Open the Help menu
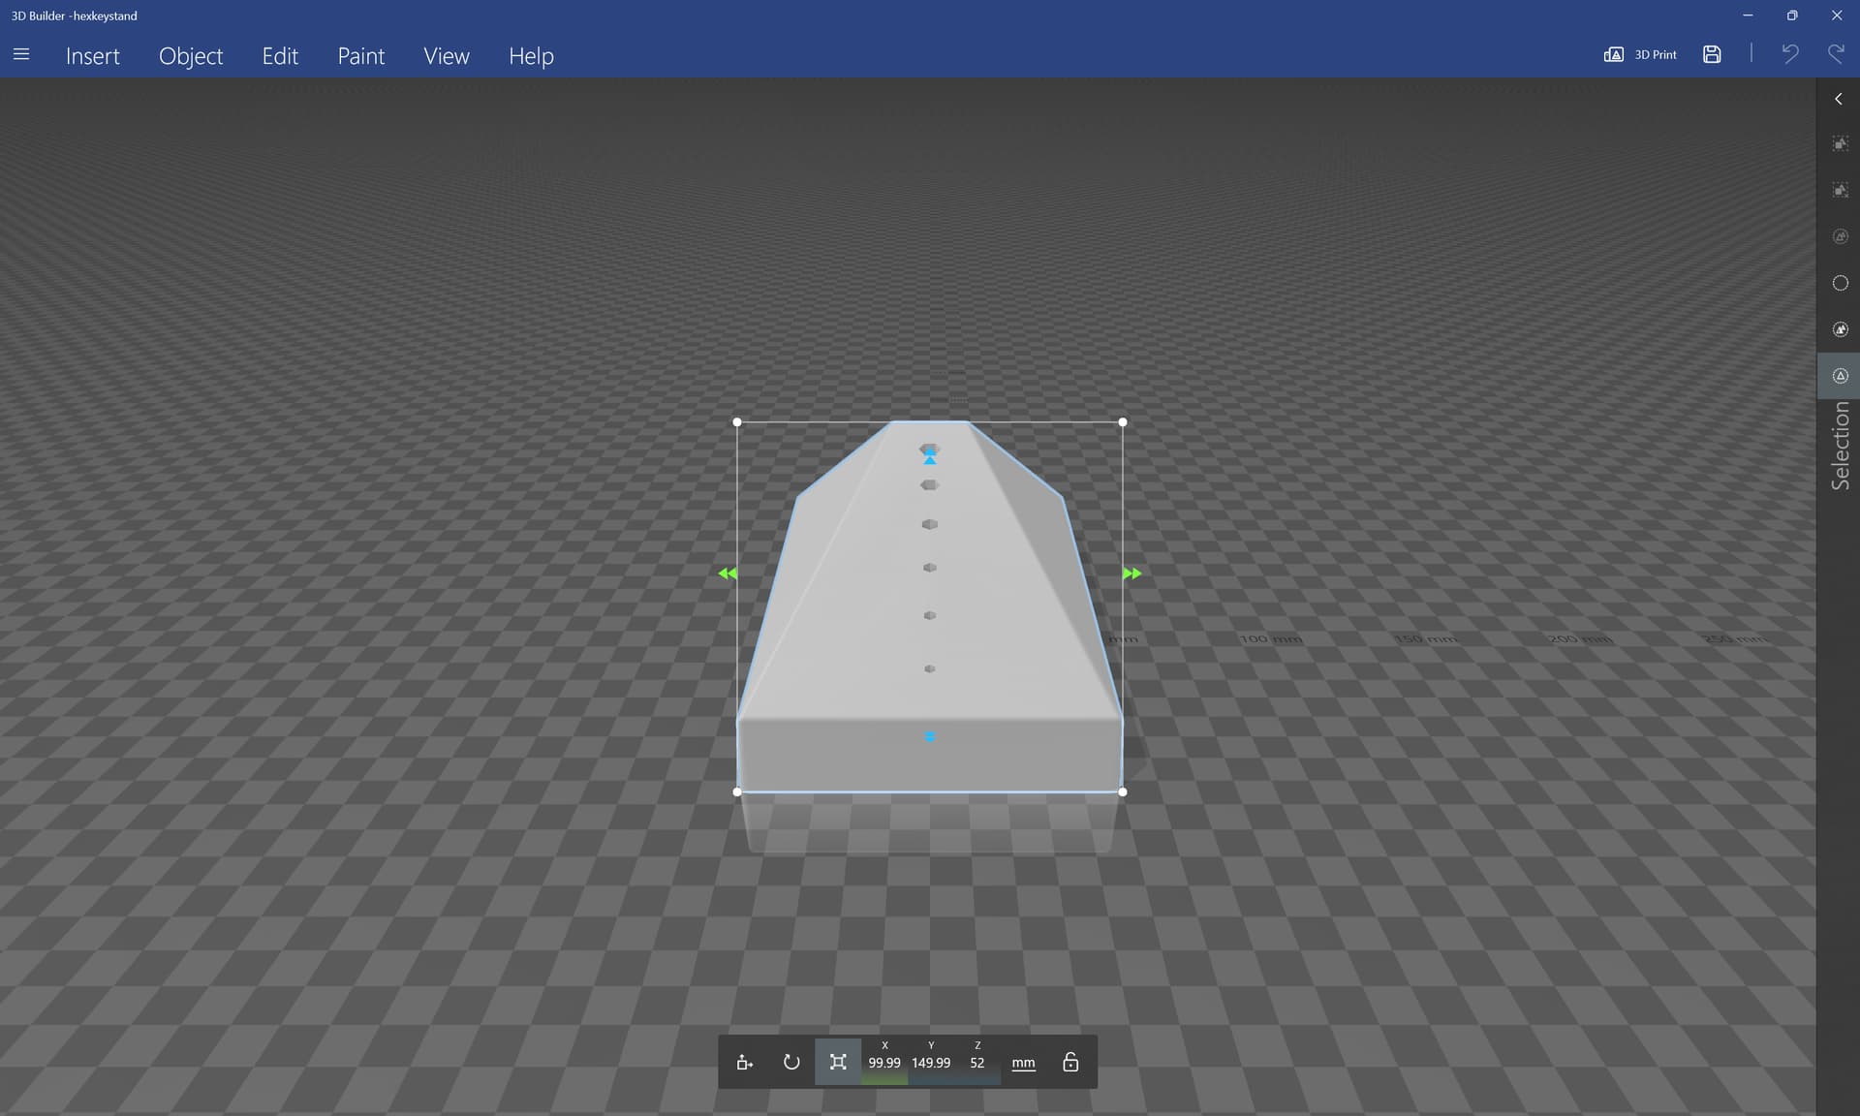This screenshot has height=1116, width=1860. 531,56
